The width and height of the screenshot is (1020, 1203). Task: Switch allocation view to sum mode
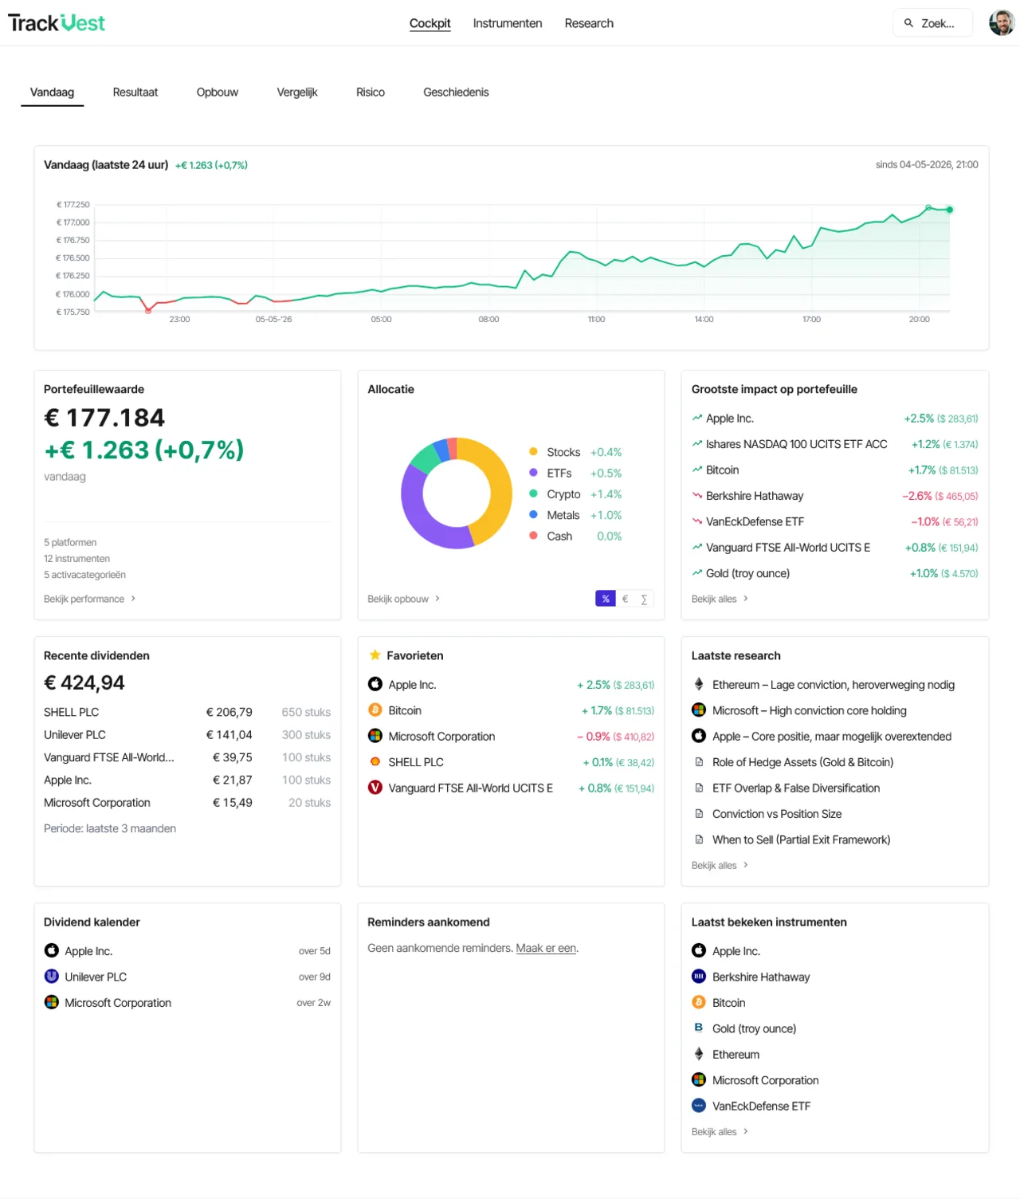point(644,599)
